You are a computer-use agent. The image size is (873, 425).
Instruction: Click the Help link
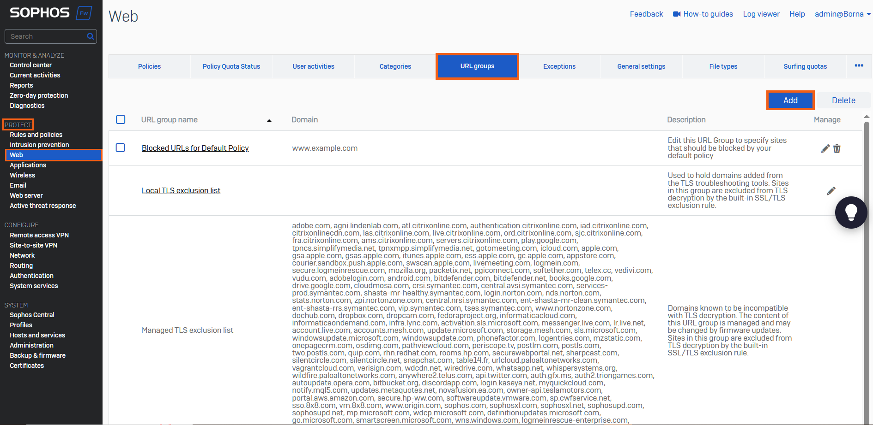click(x=797, y=14)
